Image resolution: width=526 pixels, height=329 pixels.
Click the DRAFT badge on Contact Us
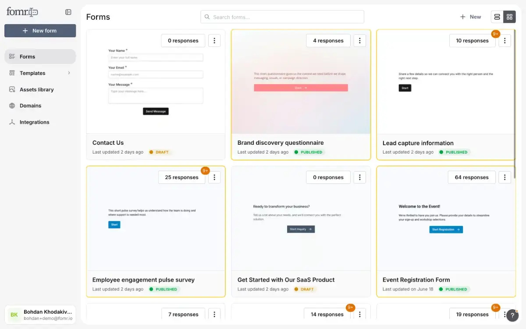pyautogui.click(x=159, y=152)
